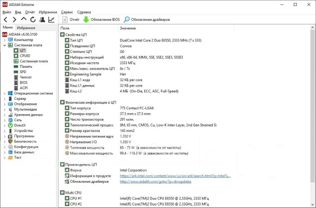Go up one level using up arrow

click(24, 19)
